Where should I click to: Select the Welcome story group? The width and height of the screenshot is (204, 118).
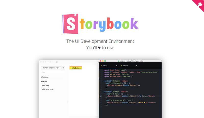[45, 77]
